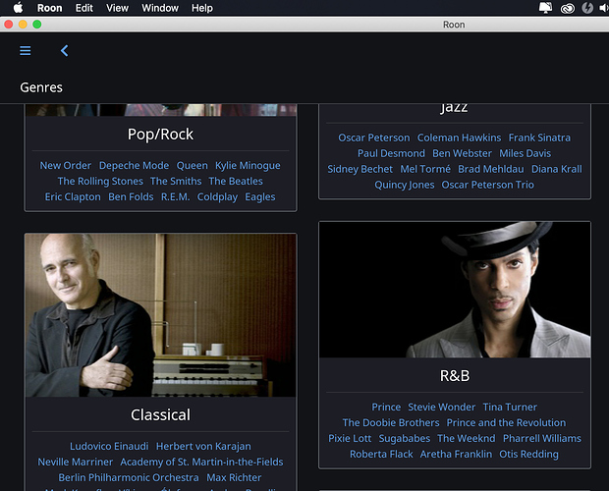Open artist The Beatles
This screenshot has width=609, height=491.
[236, 182]
